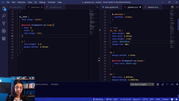Viewport: 179px width, 101px height.
Task: Click the &__text selector line
Action: tap(24, 17)
